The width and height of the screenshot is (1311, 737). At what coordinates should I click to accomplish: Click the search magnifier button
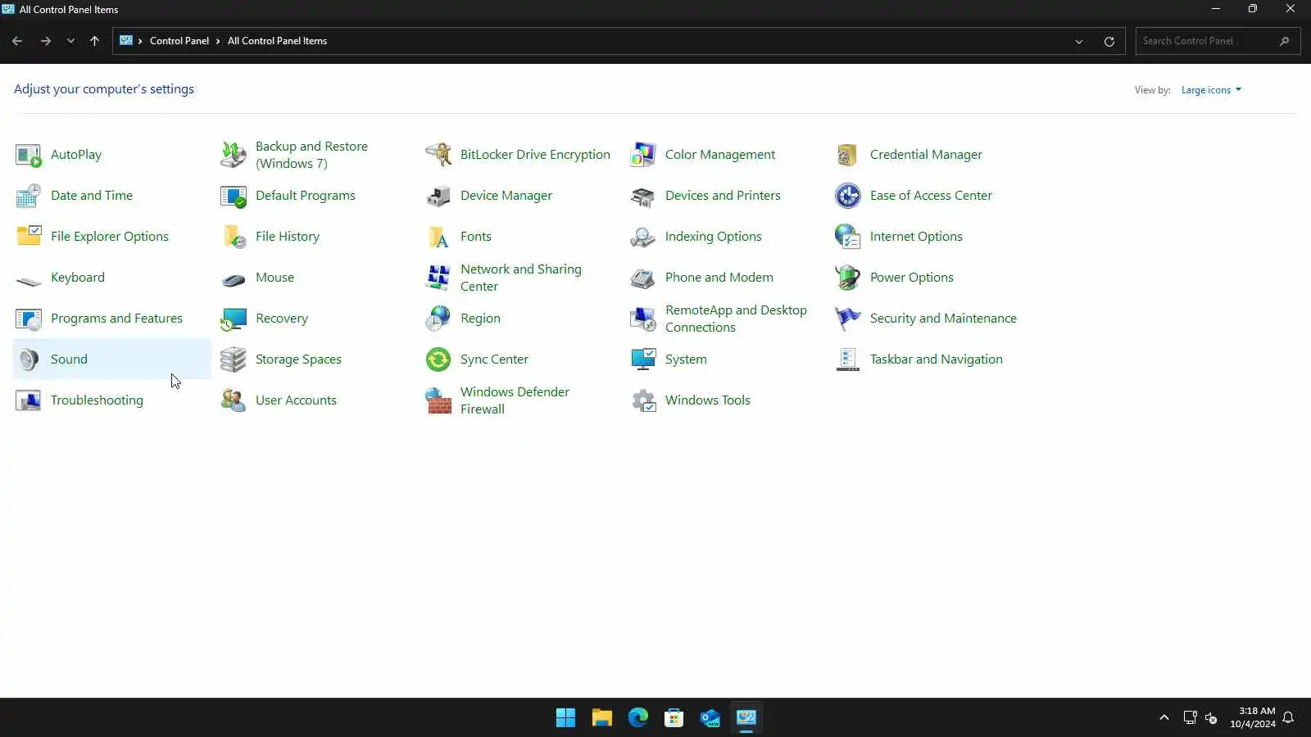(1284, 41)
